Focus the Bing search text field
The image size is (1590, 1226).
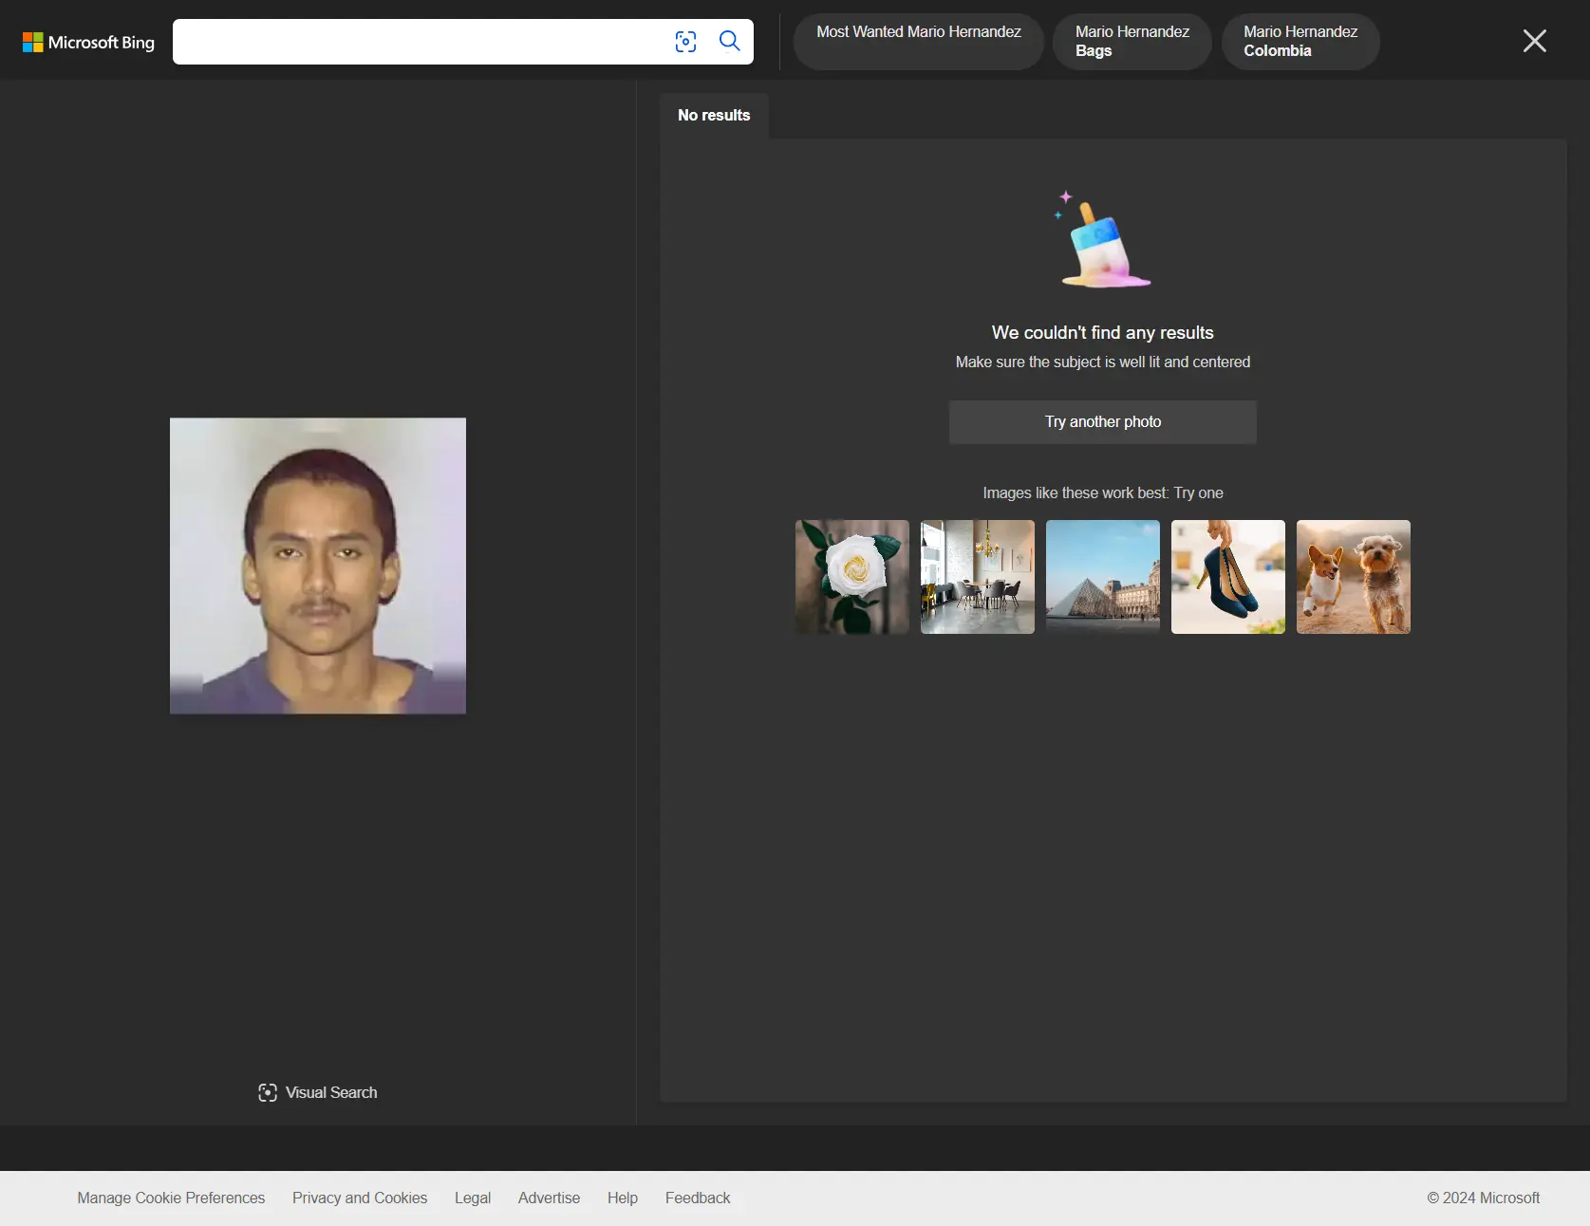click(418, 42)
